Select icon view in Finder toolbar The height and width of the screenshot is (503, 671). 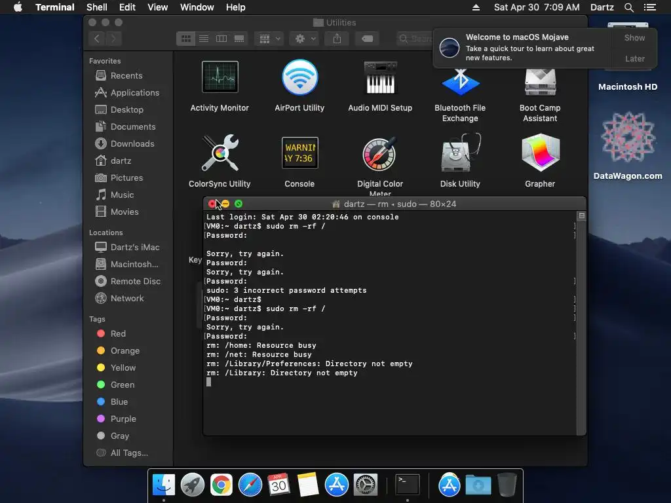pyautogui.click(x=185, y=39)
